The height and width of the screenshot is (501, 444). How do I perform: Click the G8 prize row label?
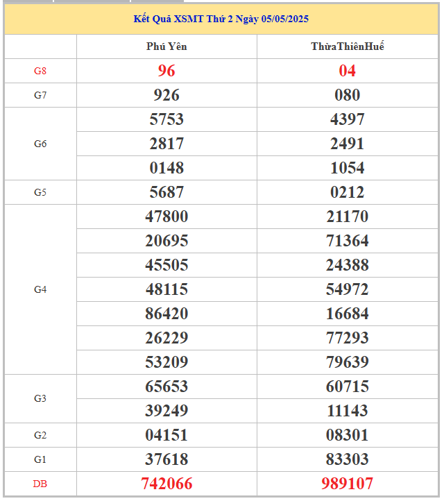click(40, 71)
